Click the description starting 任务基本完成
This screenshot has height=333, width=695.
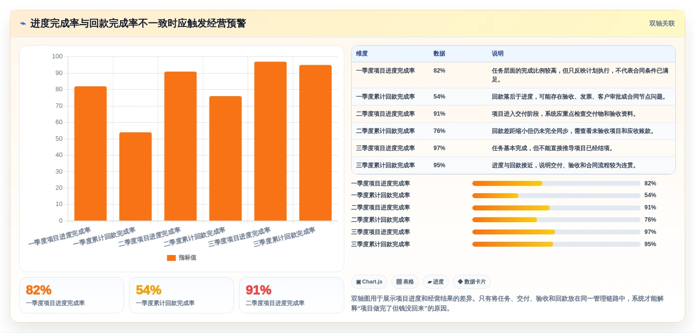point(554,148)
